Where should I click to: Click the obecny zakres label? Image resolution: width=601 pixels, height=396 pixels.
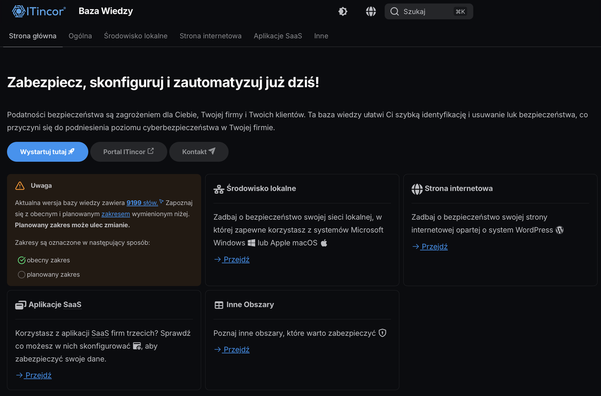(48, 260)
